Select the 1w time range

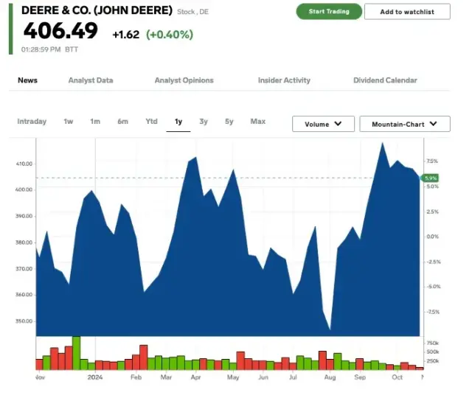coord(69,122)
